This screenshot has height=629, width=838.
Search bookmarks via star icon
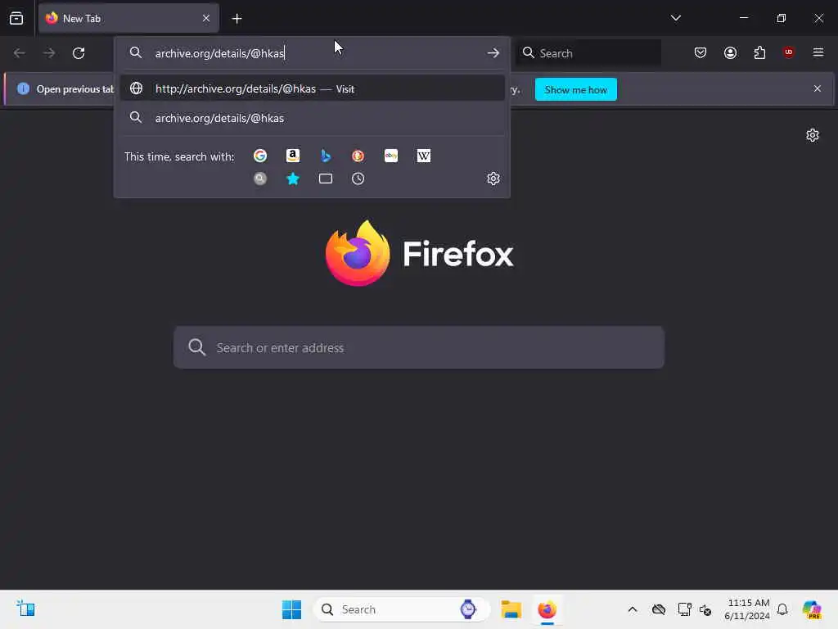(x=293, y=179)
